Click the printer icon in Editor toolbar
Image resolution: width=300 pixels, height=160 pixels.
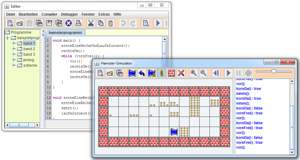coord(78,23)
